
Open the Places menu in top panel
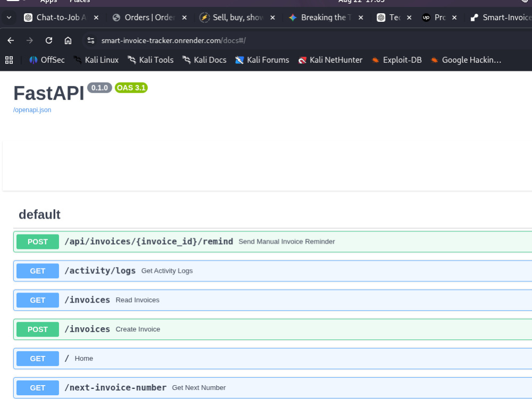coord(80,2)
